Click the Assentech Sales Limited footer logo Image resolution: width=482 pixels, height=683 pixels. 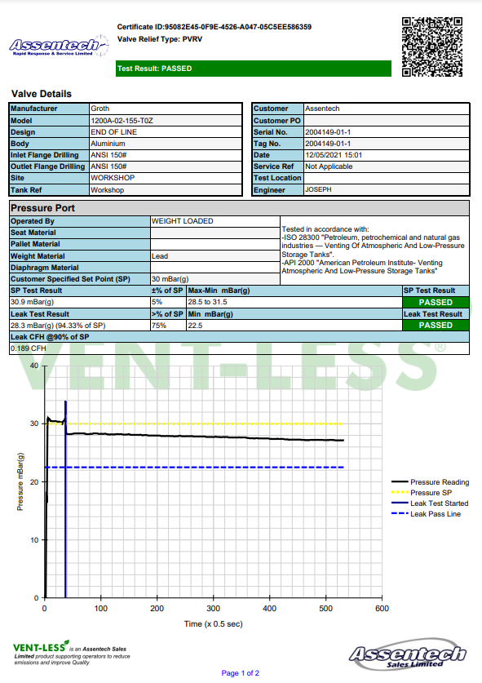(x=408, y=654)
